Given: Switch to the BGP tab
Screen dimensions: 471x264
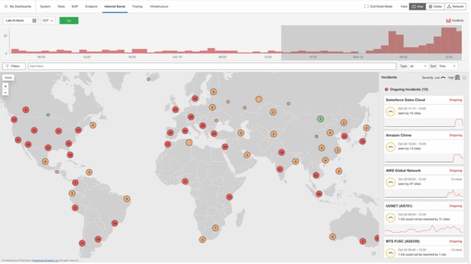Looking at the screenshot, I should coord(75,6).
